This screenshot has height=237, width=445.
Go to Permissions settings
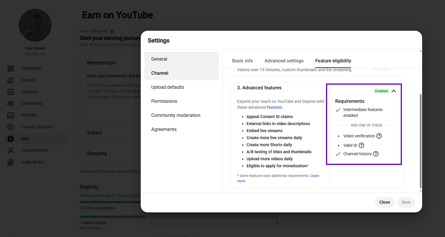tap(181, 101)
